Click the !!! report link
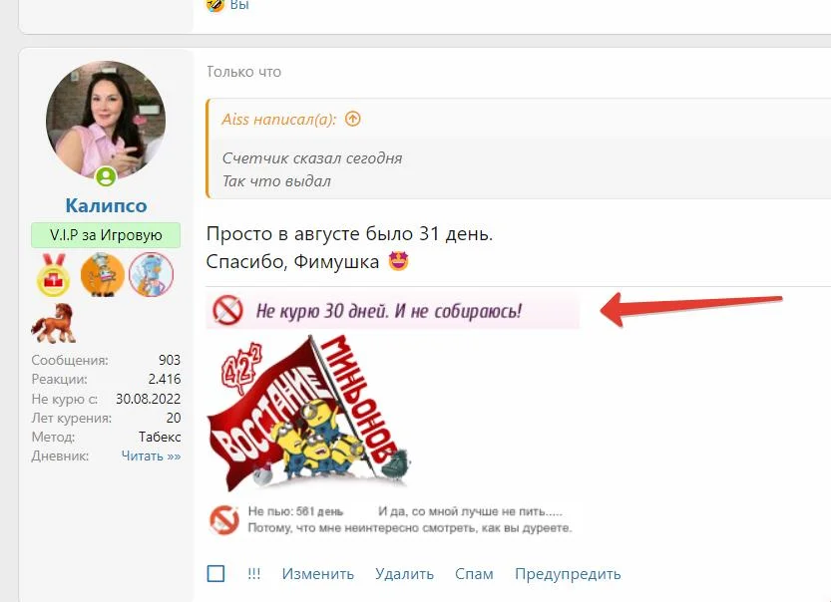 [x=253, y=573]
